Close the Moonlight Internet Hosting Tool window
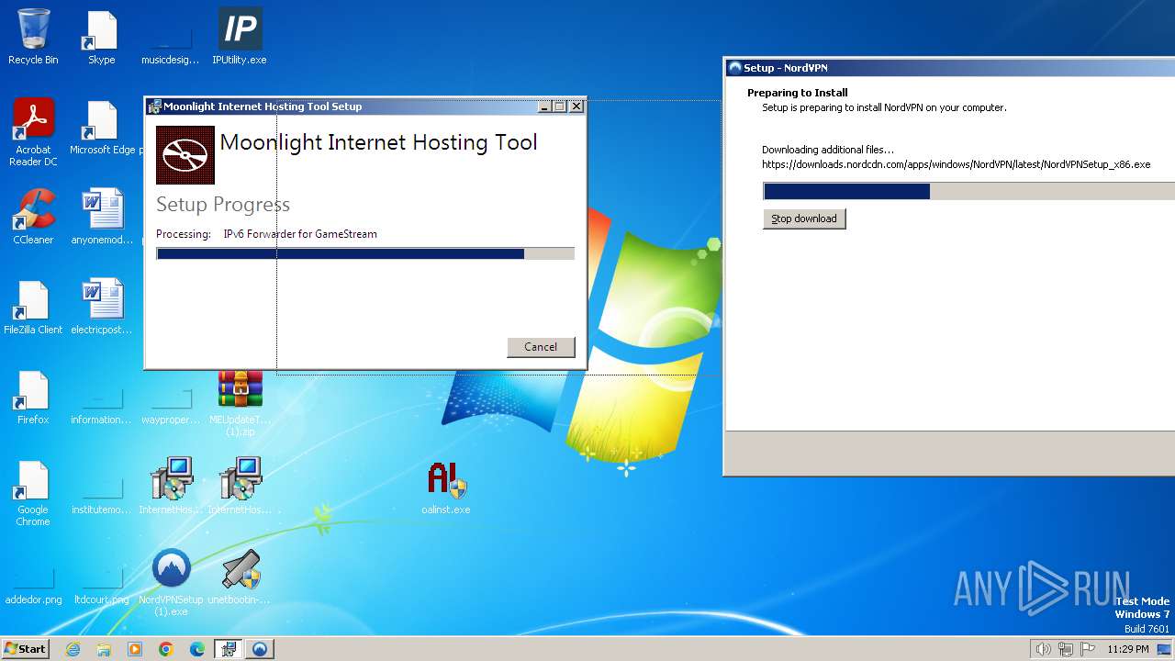This screenshot has width=1175, height=661. tap(576, 106)
